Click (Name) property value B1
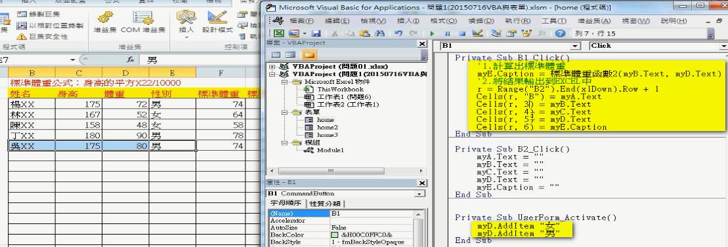 pyautogui.click(x=371, y=214)
